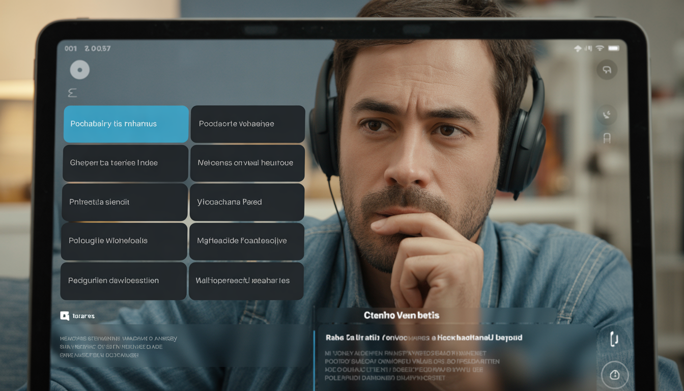
Task: Click the E-shaped menu icon below the disc
Action: pos(72,93)
